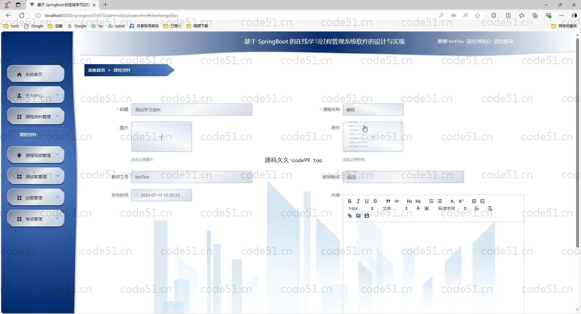Open 文本 heading style dropdown

(395, 208)
